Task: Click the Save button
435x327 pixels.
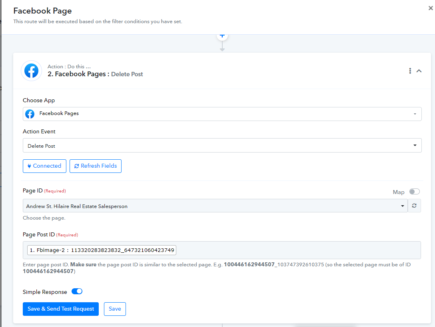Action: click(x=115, y=309)
